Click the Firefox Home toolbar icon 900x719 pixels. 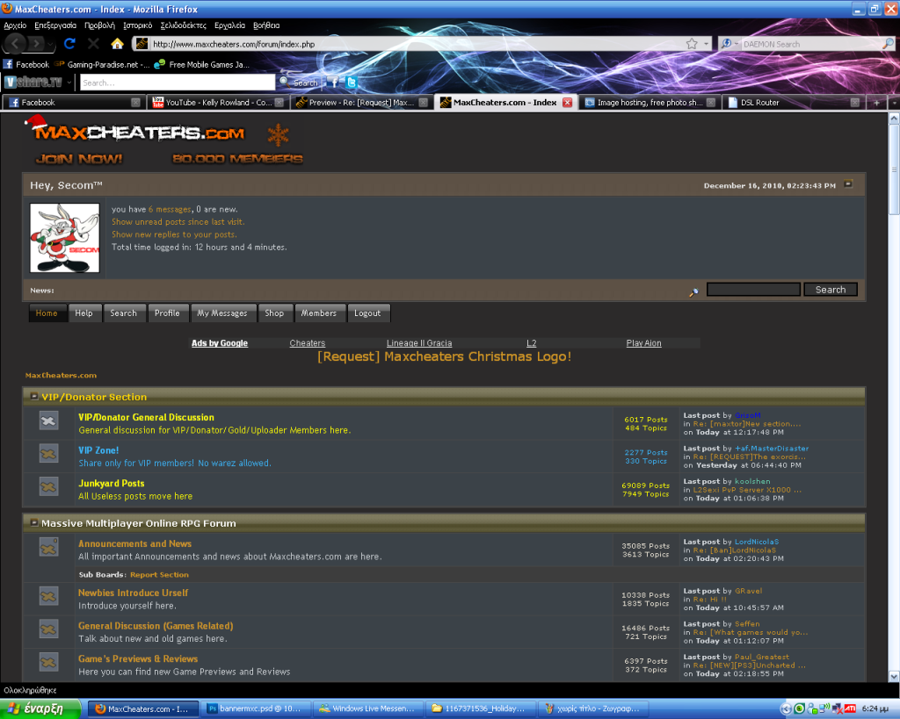tap(117, 43)
